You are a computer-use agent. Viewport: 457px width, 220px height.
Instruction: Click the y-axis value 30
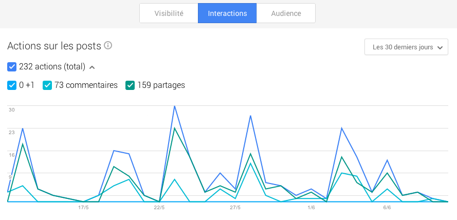(11, 109)
